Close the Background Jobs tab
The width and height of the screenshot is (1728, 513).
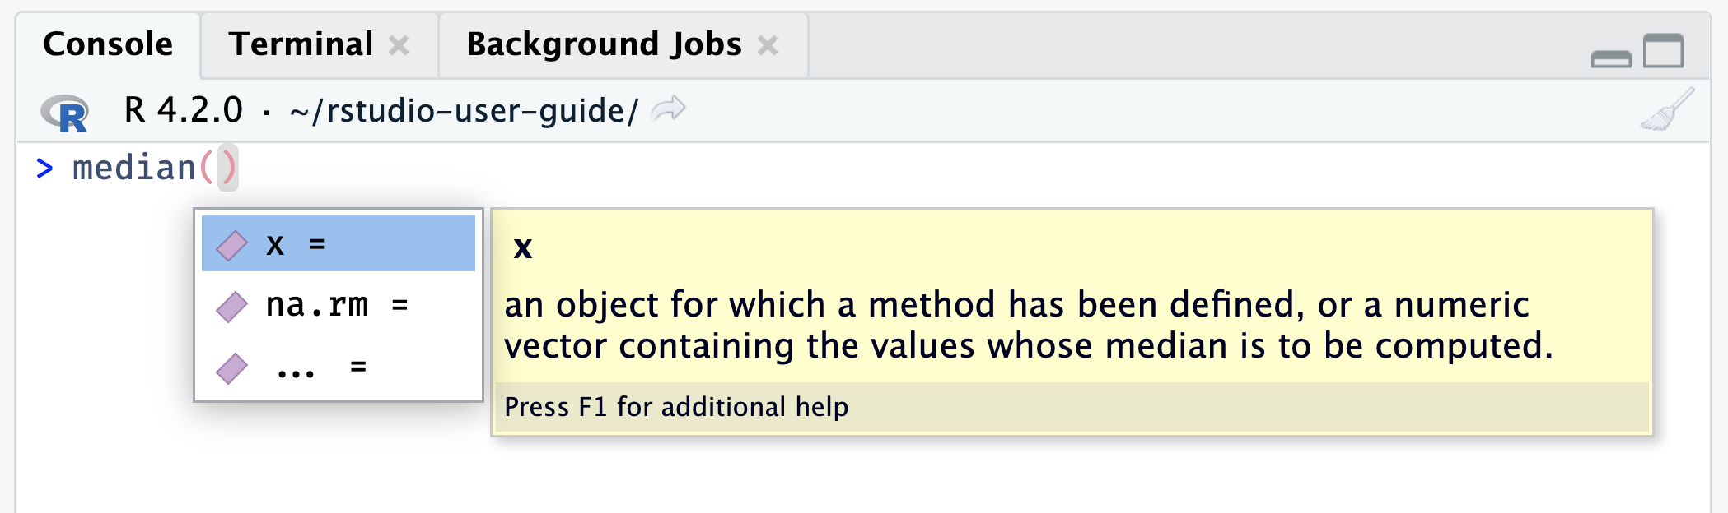coord(768,45)
